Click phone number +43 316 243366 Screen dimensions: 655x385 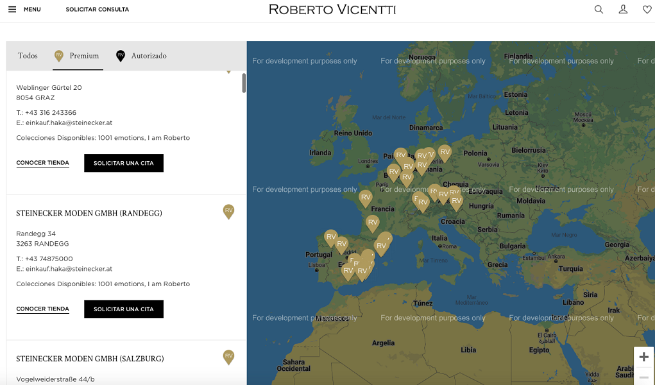click(51, 112)
